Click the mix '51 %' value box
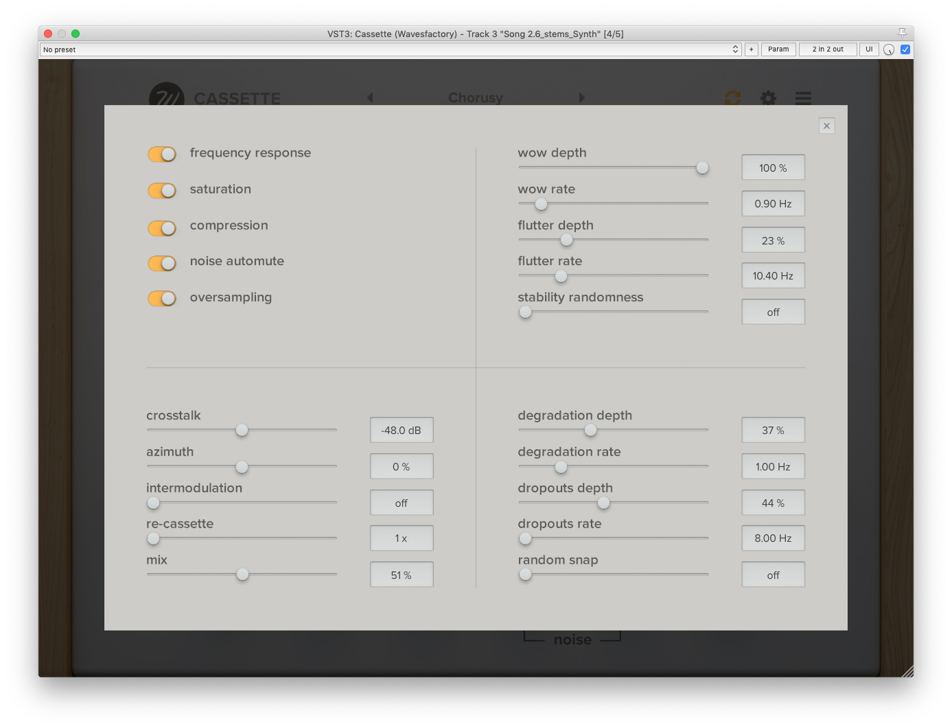952x728 pixels. [402, 575]
